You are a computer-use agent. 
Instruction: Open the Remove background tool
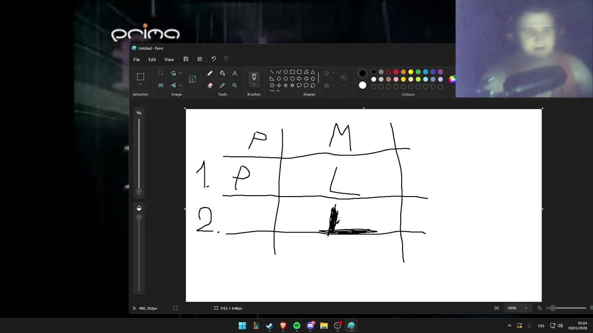pyautogui.click(x=161, y=85)
